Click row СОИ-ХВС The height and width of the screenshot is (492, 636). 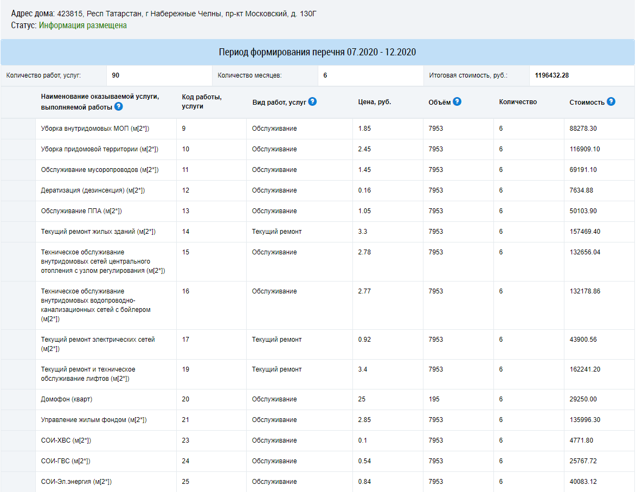tap(318, 441)
